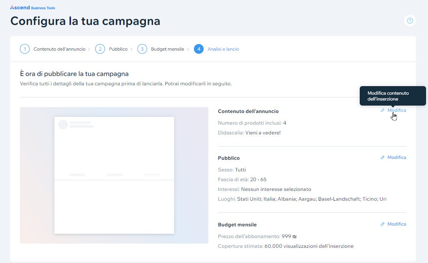Click Modifica link for Pubblico
428x263 pixels.
pos(396,157)
